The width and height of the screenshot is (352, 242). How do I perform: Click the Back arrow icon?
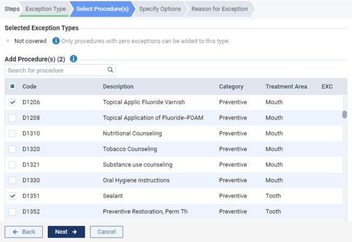[x=15, y=232]
